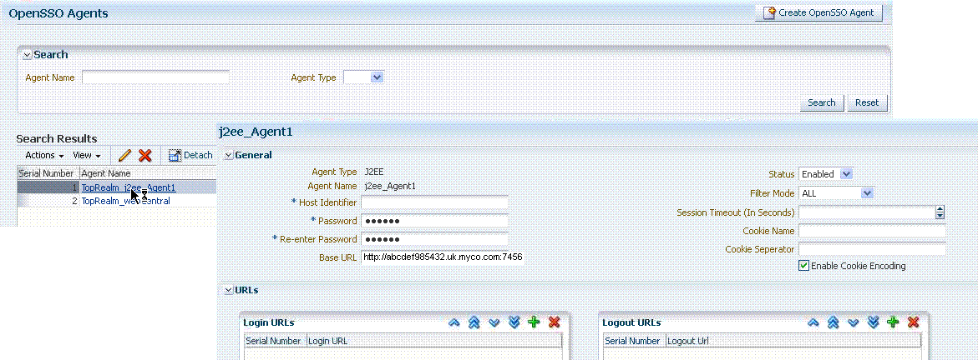The image size is (978, 360).
Task: Move Logout URL down one
Action: tap(854, 322)
